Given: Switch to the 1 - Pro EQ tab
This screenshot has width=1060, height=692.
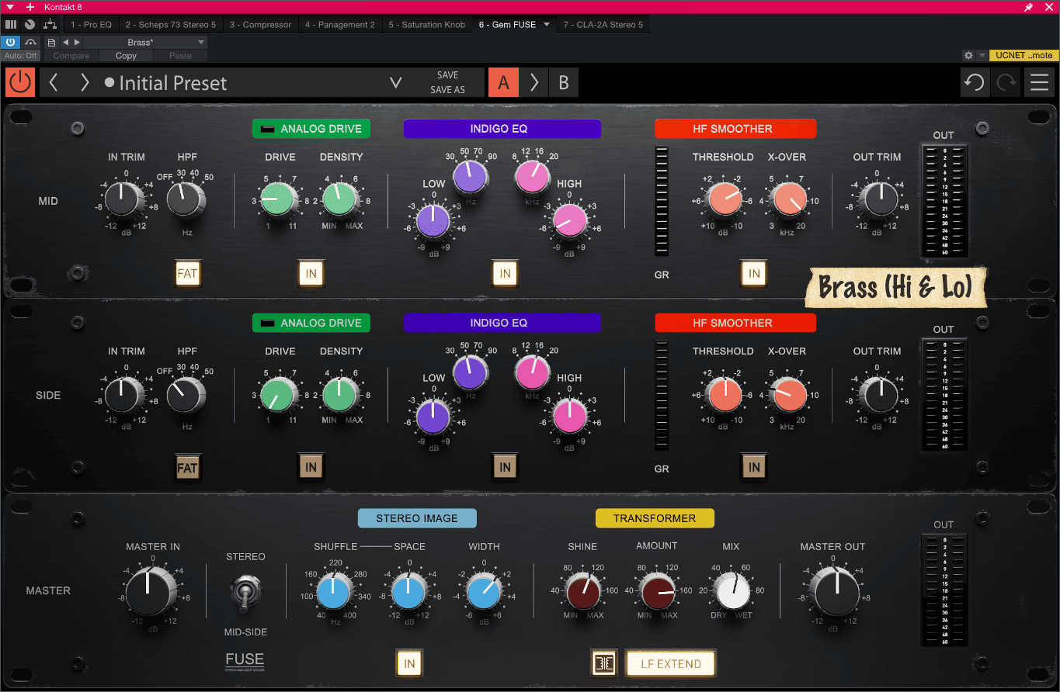Looking at the screenshot, I should pos(91,25).
